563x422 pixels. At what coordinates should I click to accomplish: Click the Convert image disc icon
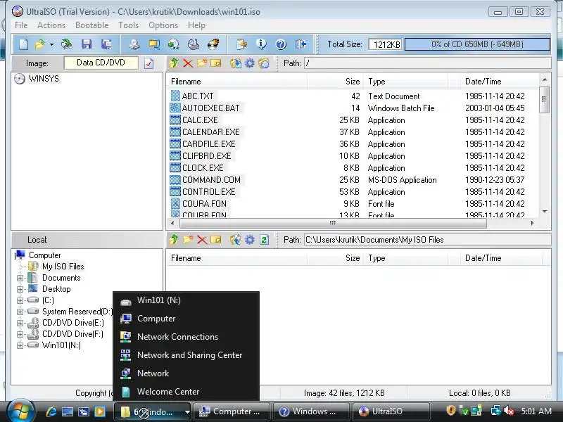174,44
